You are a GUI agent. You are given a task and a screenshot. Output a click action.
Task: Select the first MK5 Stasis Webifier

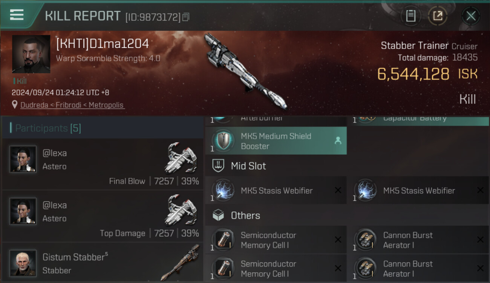[x=276, y=191]
